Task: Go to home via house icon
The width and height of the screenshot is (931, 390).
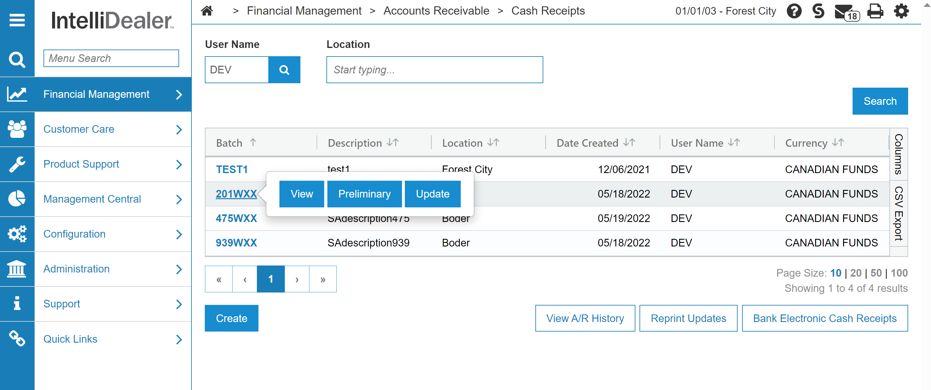Action: click(207, 11)
